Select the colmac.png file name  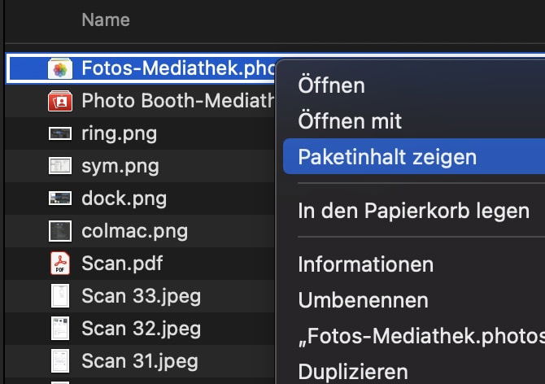pos(134,231)
